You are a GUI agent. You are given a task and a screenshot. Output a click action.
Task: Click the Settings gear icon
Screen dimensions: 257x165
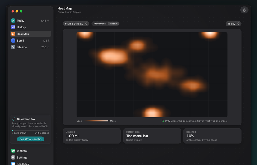pyautogui.click(x=13, y=158)
